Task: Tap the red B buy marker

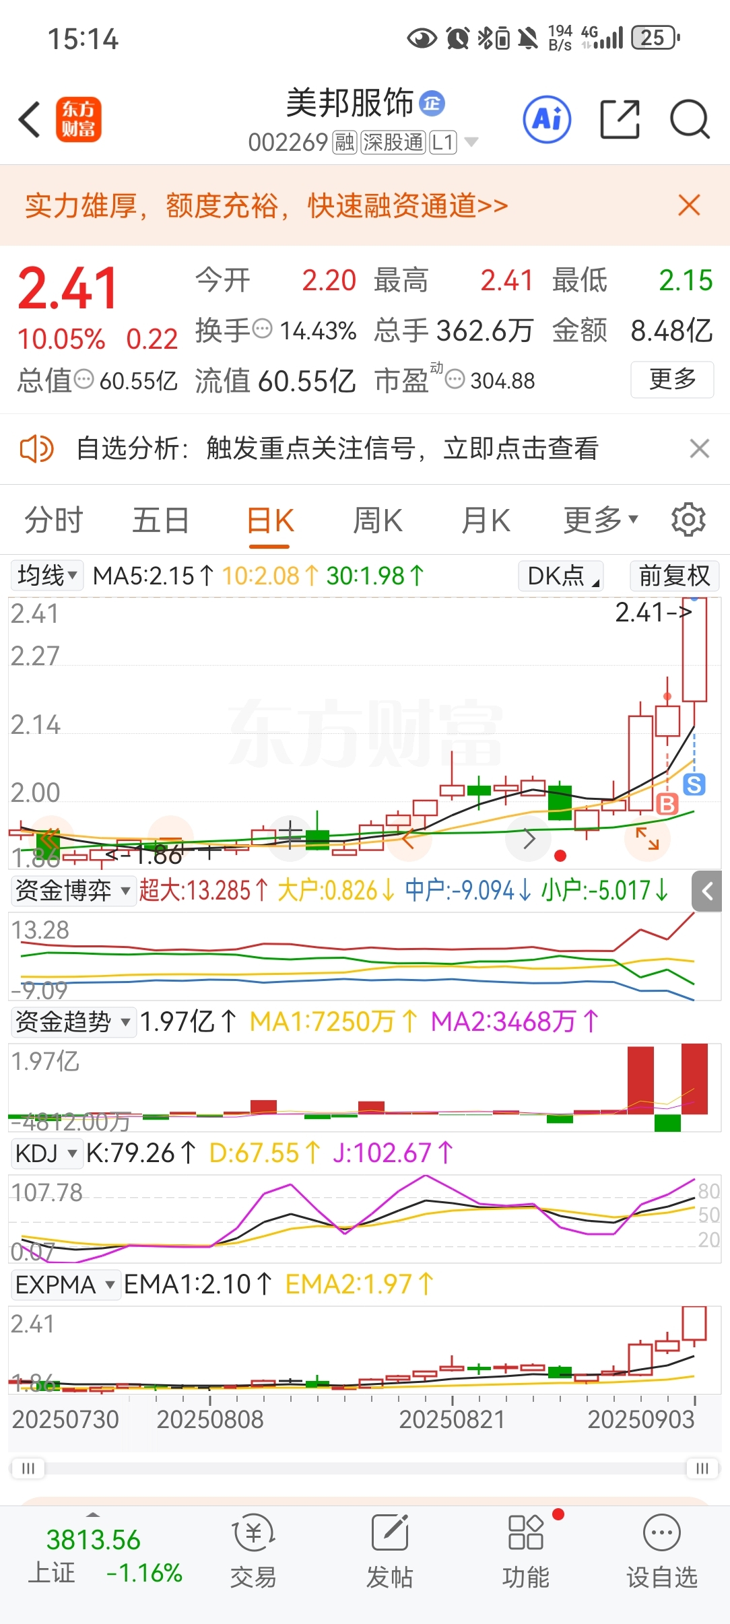Action: 667,804
